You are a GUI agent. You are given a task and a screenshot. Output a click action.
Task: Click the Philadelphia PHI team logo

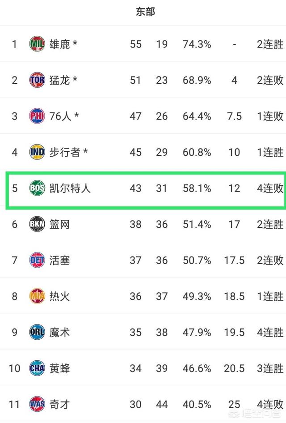coord(37,116)
